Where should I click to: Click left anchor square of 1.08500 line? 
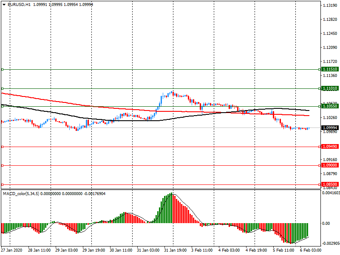click(x=2, y=184)
